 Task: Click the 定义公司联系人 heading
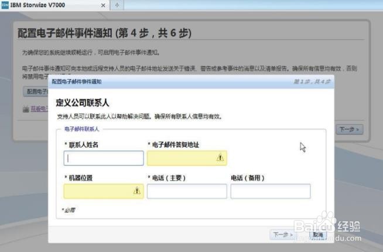click(x=83, y=103)
